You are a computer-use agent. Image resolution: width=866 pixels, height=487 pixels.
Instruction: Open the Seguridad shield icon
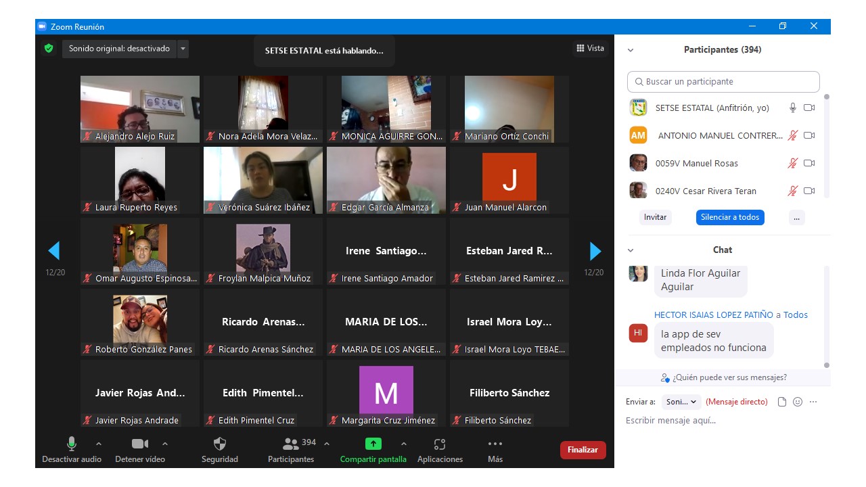point(220,444)
